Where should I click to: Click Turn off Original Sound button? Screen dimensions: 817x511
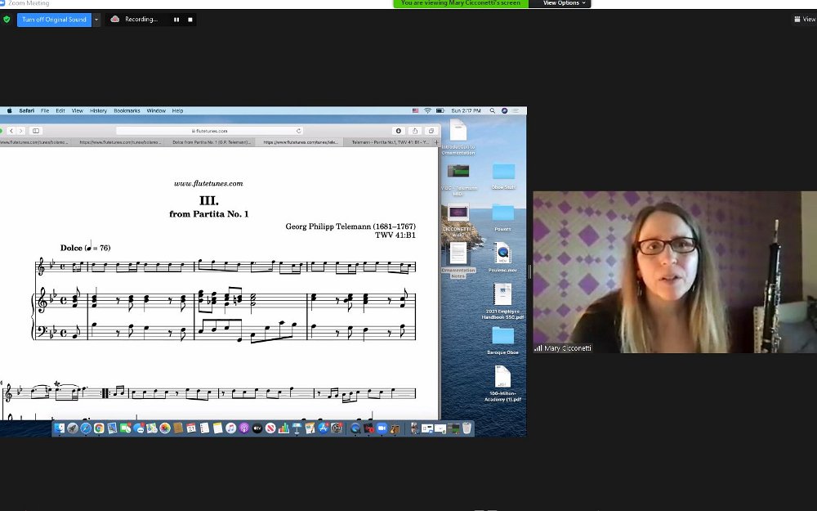[x=54, y=20]
